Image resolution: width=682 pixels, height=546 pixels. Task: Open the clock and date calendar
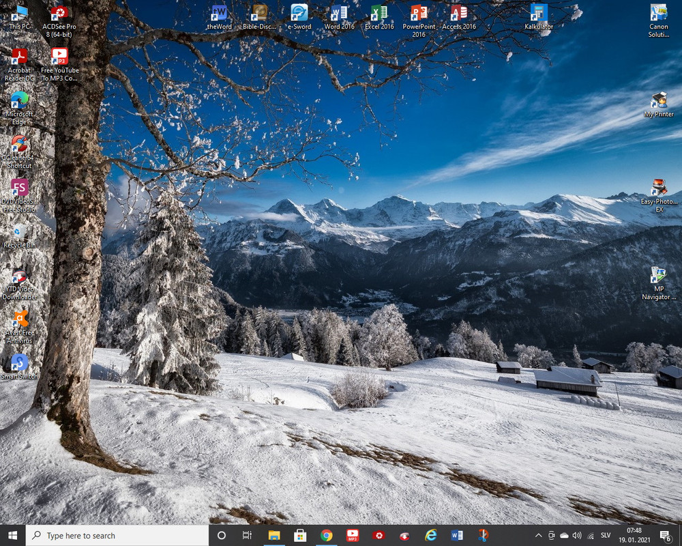[634, 536]
